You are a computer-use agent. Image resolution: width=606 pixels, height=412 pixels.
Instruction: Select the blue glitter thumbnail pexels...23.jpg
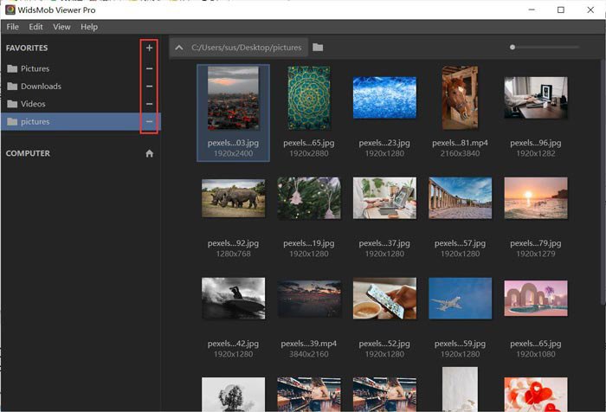384,98
